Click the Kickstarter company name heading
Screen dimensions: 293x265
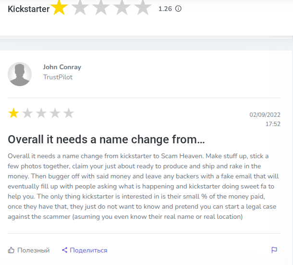[28, 9]
